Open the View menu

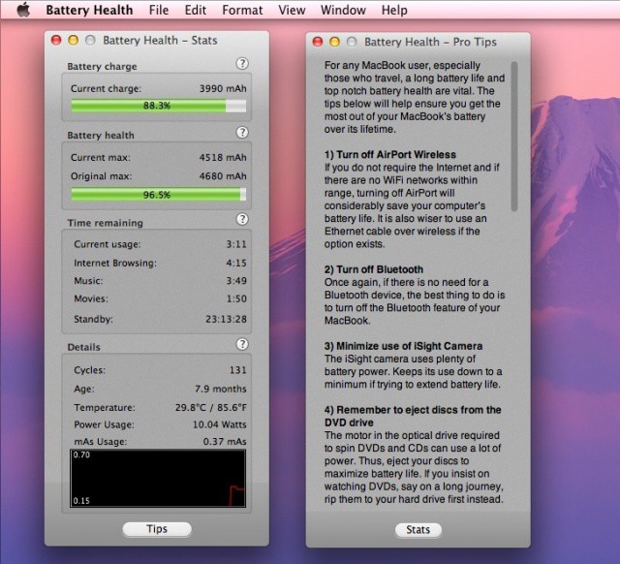click(292, 10)
